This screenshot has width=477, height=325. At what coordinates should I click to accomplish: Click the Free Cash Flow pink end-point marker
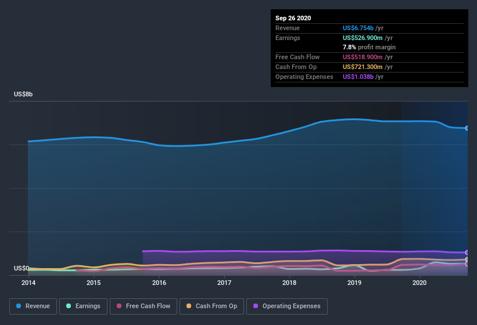click(467, 264)
